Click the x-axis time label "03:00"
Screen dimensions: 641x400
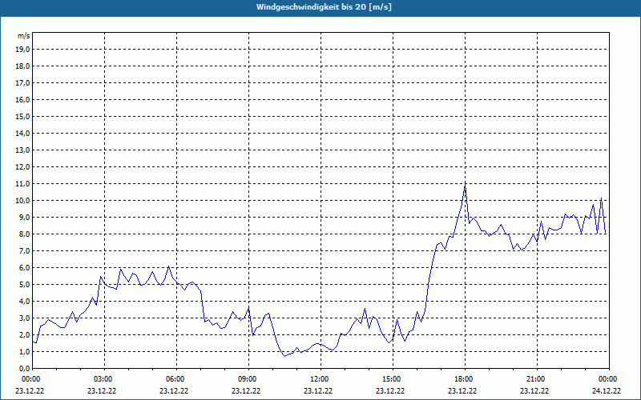coord(102,379)
